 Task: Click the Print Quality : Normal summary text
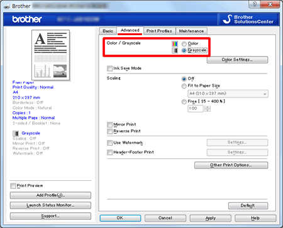(x=33, y=87)
